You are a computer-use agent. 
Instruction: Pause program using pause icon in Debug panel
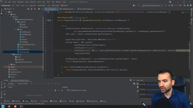[x=5, y=94]
